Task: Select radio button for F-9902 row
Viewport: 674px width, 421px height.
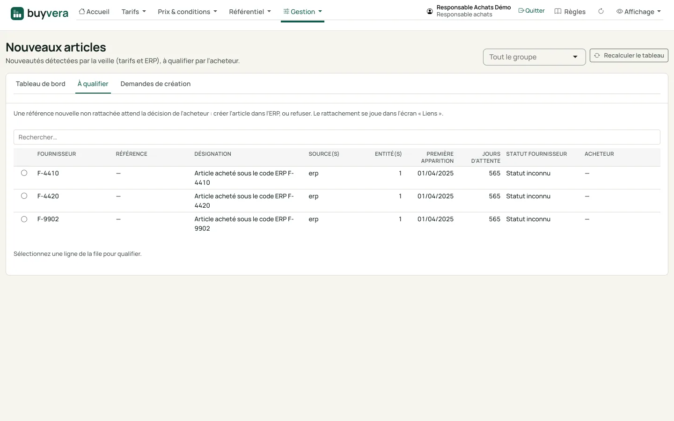Action: click(24, 219)
